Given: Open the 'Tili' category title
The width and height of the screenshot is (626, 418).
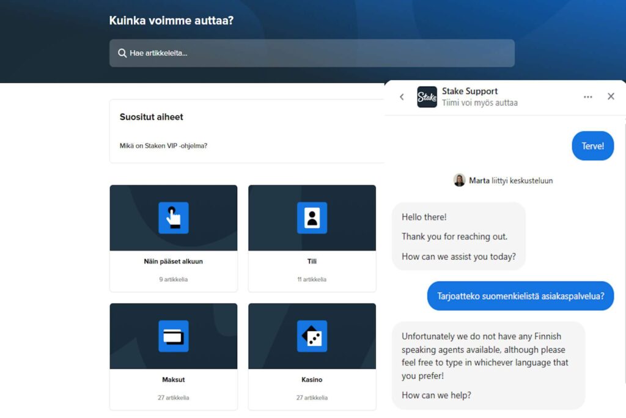Looking at the screenshot, I should coord(312,262).
